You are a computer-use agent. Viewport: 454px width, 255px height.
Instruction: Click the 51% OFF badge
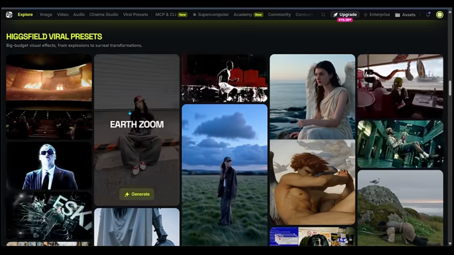(x=345, y=20)
